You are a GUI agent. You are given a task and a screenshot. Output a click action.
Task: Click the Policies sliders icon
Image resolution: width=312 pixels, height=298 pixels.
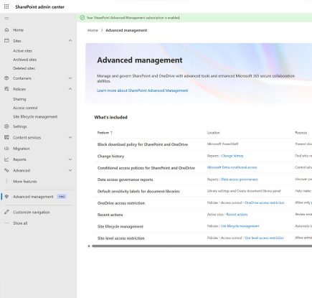click(x=6, y=89)
